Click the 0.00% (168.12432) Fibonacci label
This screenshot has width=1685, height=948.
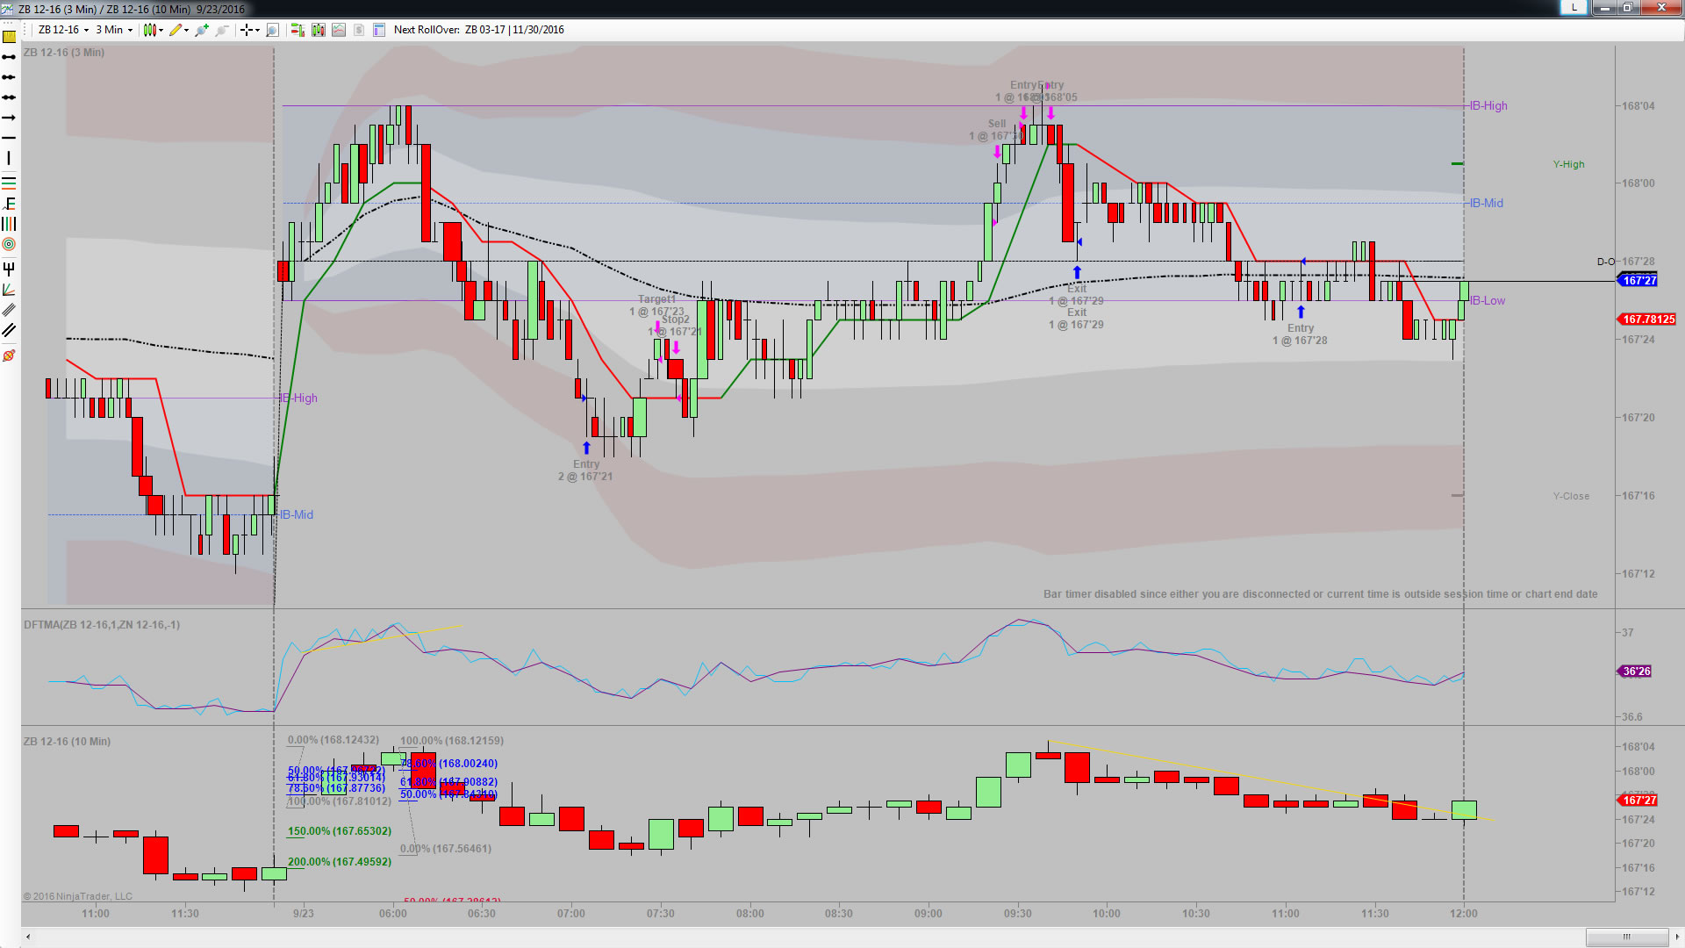pos(333,740)
